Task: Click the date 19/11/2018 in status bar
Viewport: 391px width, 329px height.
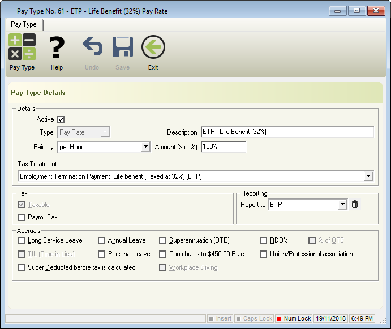Action: coord(330,318)
